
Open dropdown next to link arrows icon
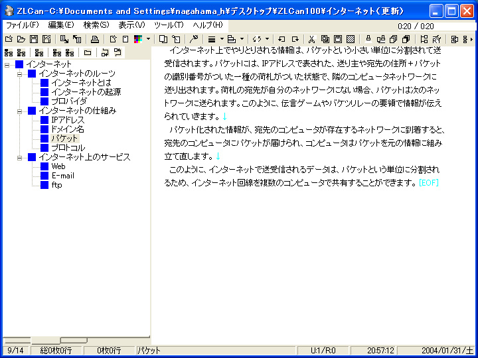[x=267, y=39]
